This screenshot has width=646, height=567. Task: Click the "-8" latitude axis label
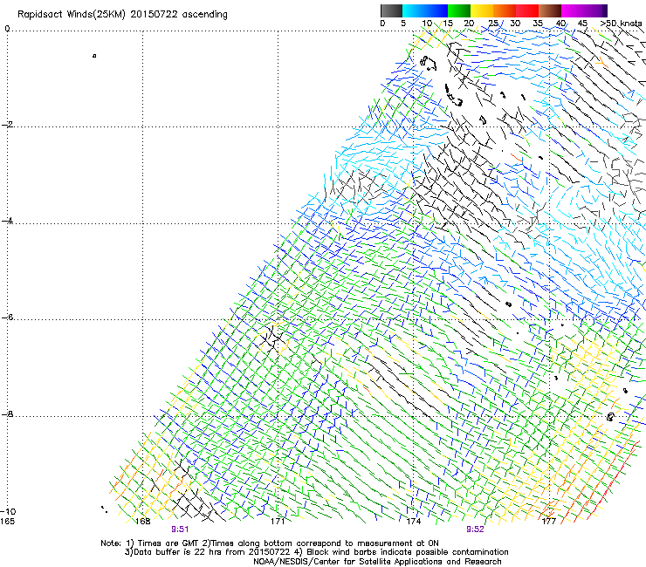pyautogui.click(x=7, y=414)
